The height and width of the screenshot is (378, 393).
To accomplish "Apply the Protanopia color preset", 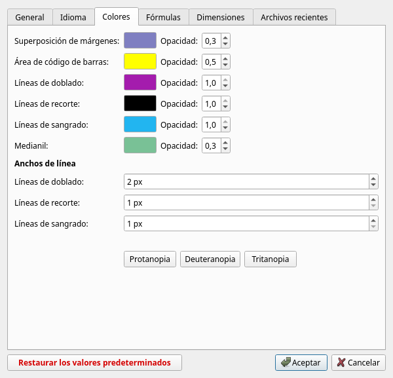I will pyautogui.click(x=150, y=259).
